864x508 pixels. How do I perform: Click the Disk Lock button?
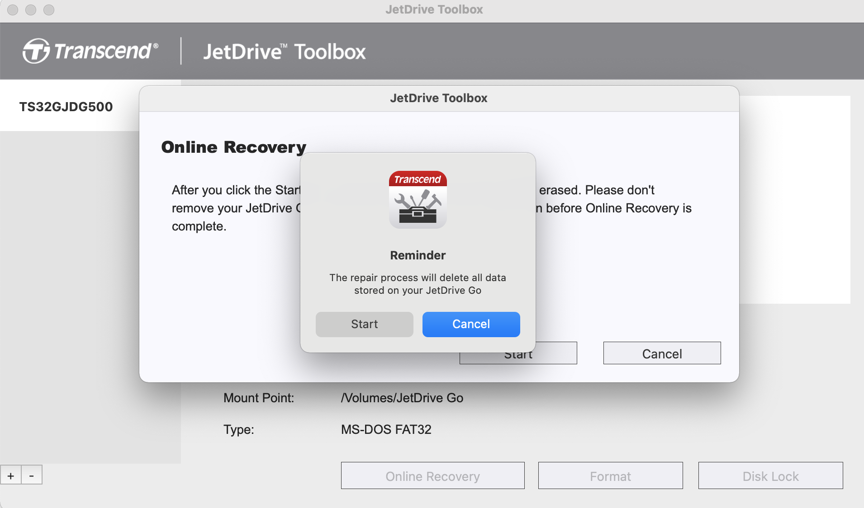point(770,476)
